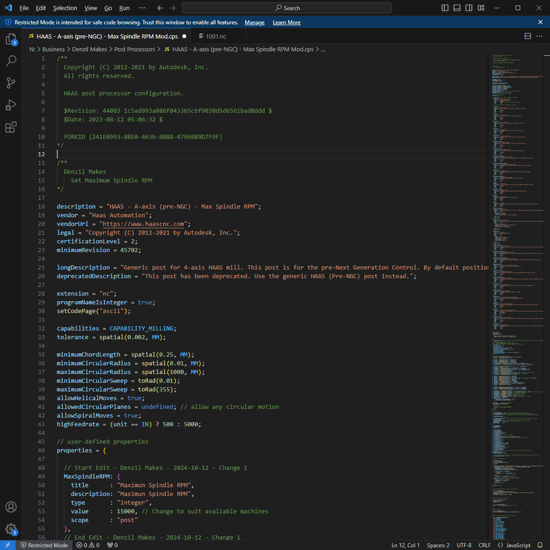Toggle the bottom Panel layout button
The width and height of the screenshot is (550, 550).
coord(457,8)
